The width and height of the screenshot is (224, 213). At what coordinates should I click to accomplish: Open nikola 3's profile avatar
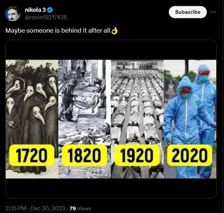click(x=13, y=14)
